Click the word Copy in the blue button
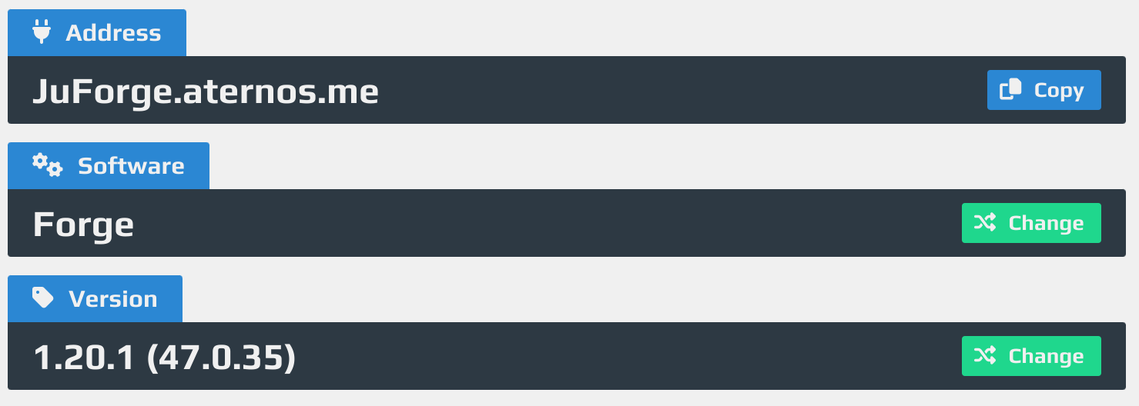Viewport: 1139px width, 406px height. click(1059, 91)
